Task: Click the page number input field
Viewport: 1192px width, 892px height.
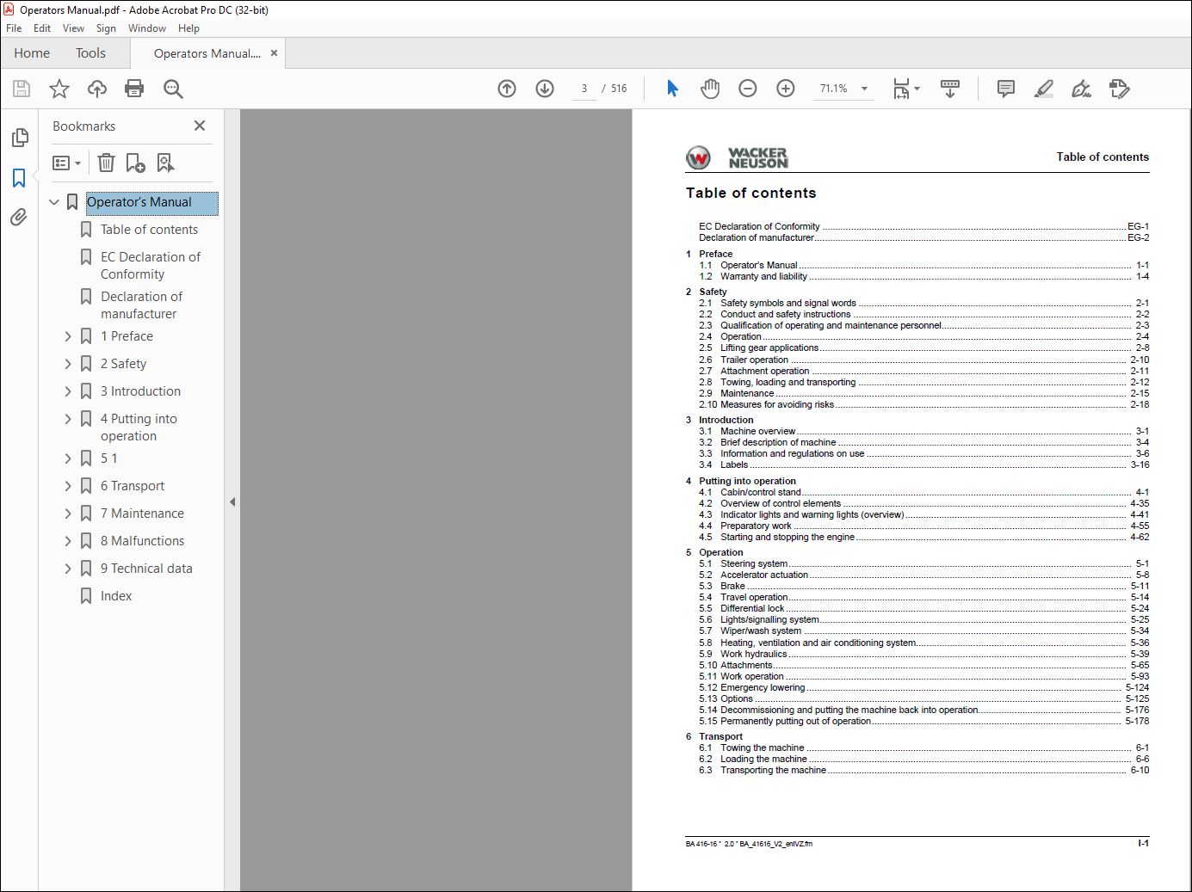Action: tap(584, 89)
